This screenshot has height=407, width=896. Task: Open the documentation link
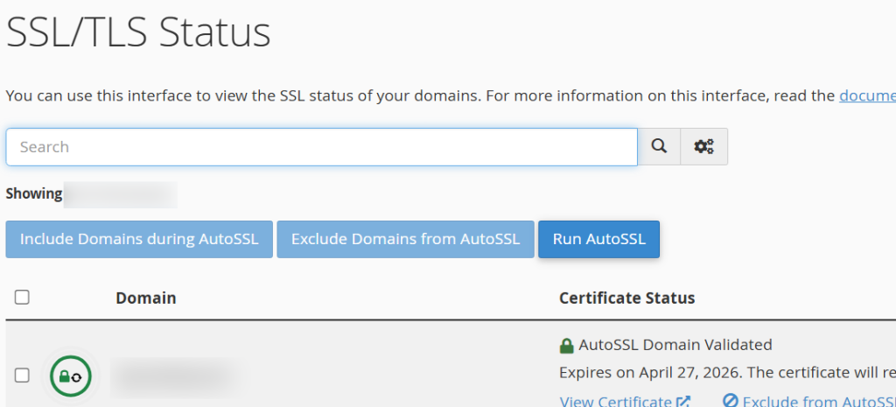coord(867,95)
